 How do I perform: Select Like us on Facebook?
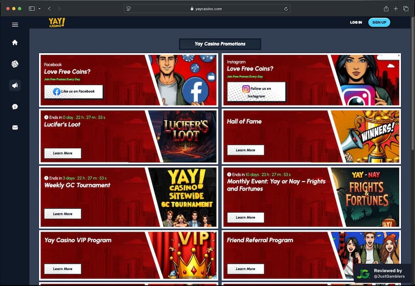[73, 92]
